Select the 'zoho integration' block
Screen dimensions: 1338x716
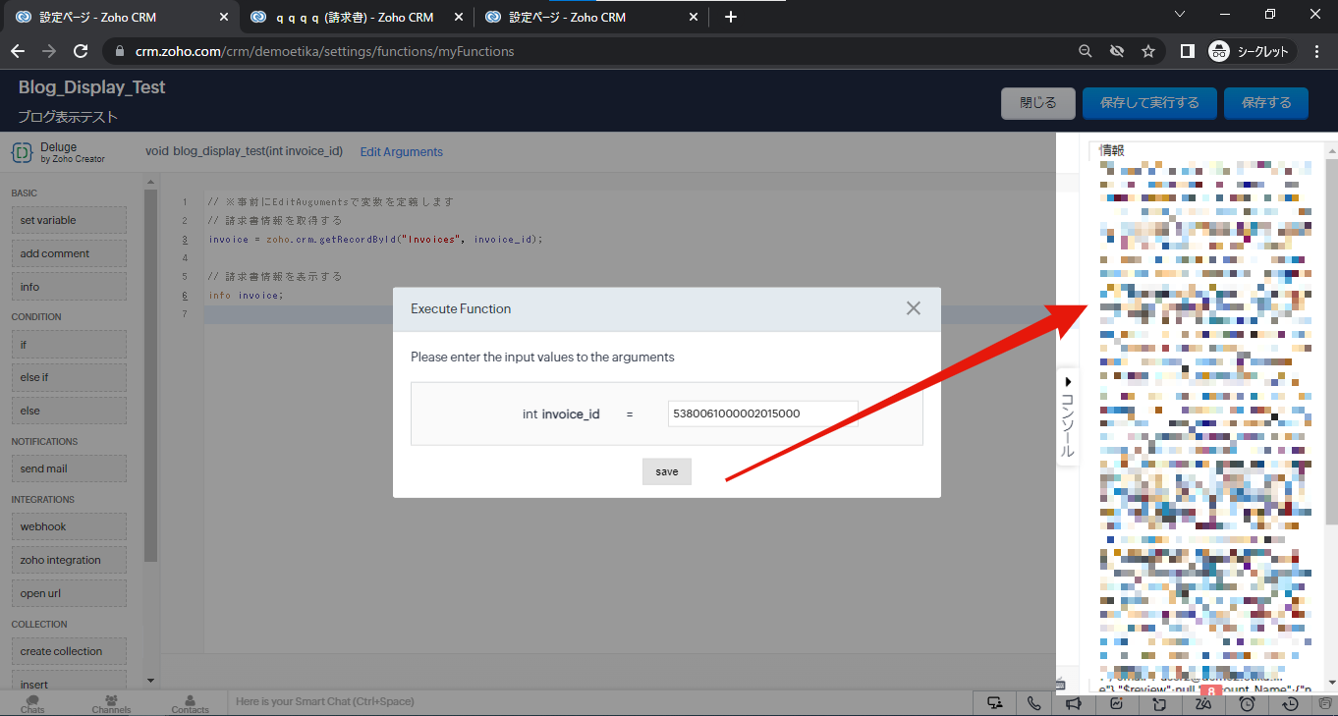coord(69,560)
